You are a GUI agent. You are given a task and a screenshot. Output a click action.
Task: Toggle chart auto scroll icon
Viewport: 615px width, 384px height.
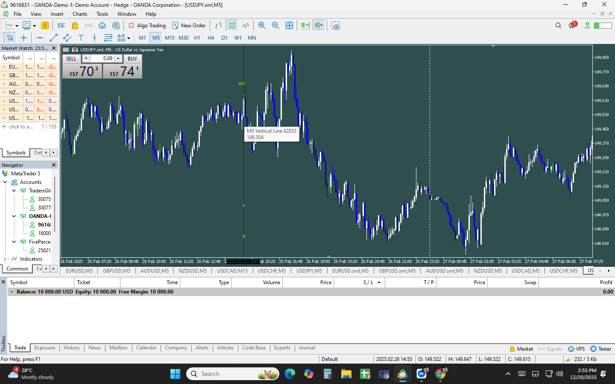point(305,26)
